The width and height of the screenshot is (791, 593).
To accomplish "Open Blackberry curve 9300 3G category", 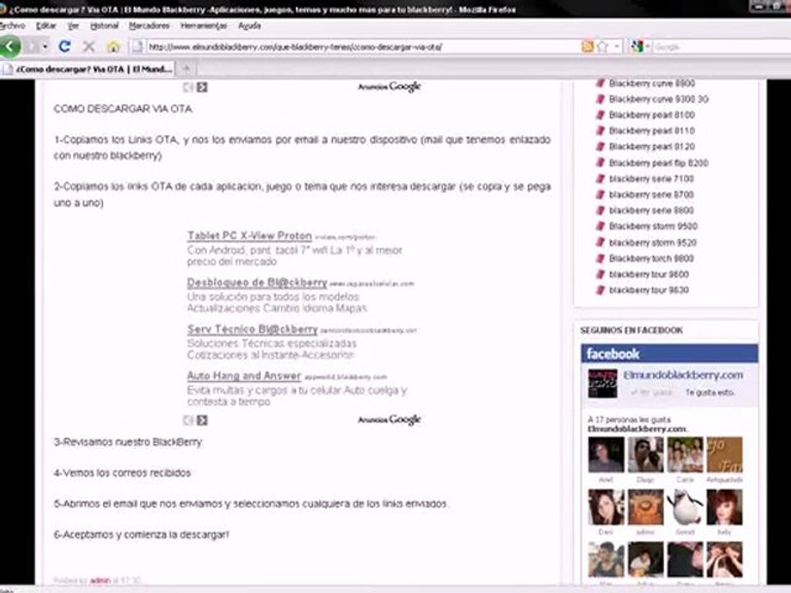I will [658, 100].
